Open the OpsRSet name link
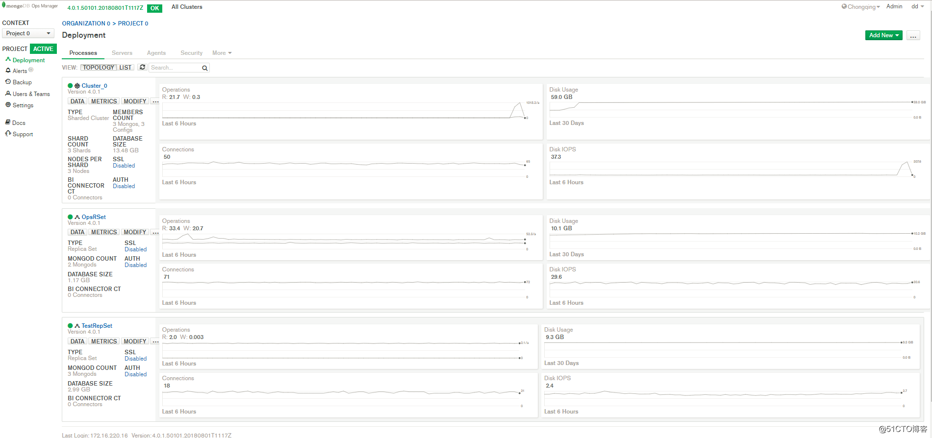This screenshot has width=932, height=438. pyautogui.click(x=94, y=217)
